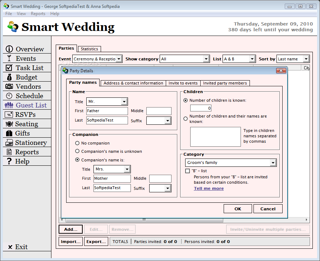Click the Companion Middle name field
Screen dimensions: 320x261
point(160,179)
